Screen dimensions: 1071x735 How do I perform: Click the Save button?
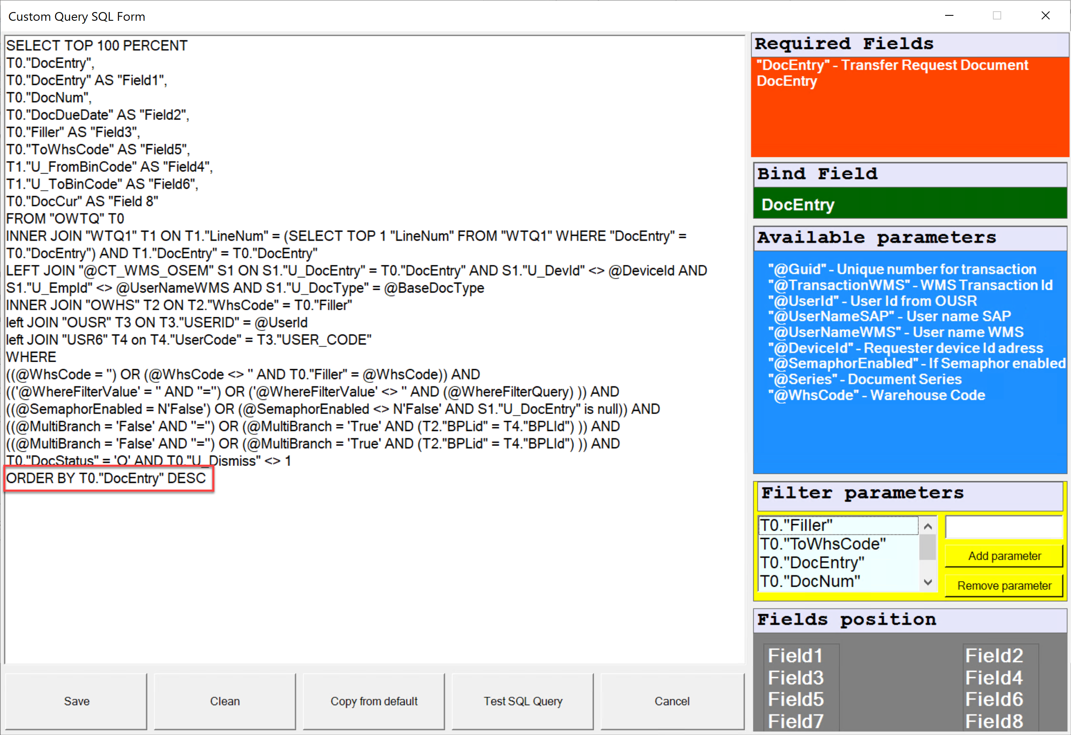pos(76,701)
